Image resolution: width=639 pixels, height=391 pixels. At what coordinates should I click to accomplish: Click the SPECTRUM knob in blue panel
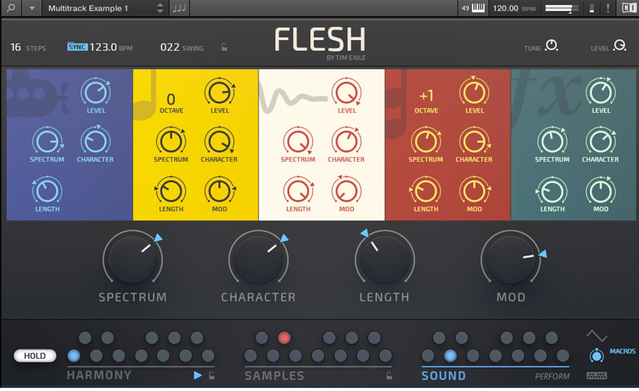(x=47, y=141)
